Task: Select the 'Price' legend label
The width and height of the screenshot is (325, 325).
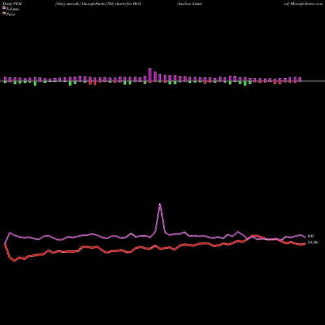Action: [x=10, y=14]
